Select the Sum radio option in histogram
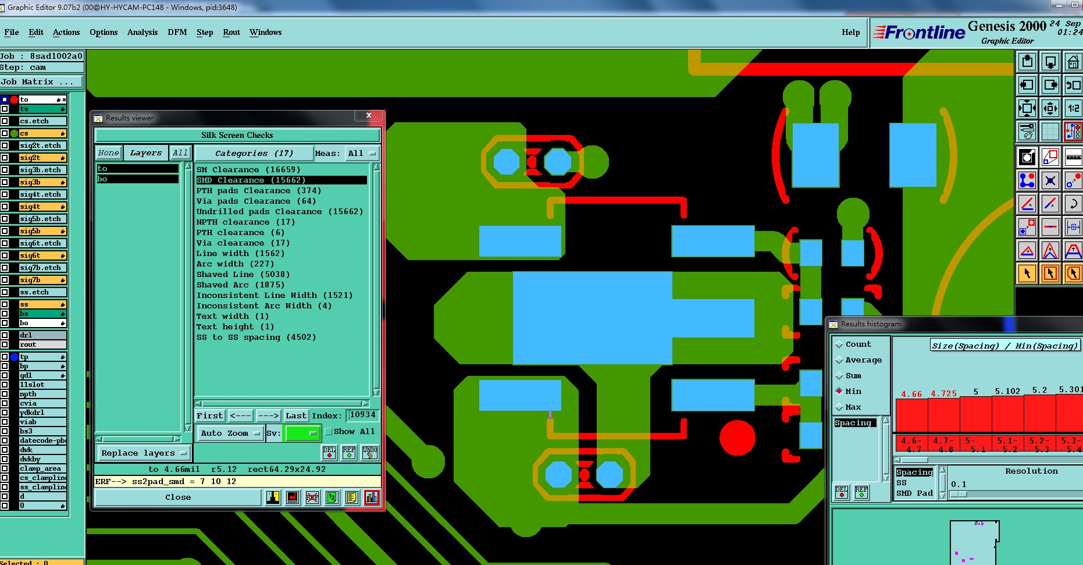Viewport: 1083px width, 565px height. tap(839, 376)
